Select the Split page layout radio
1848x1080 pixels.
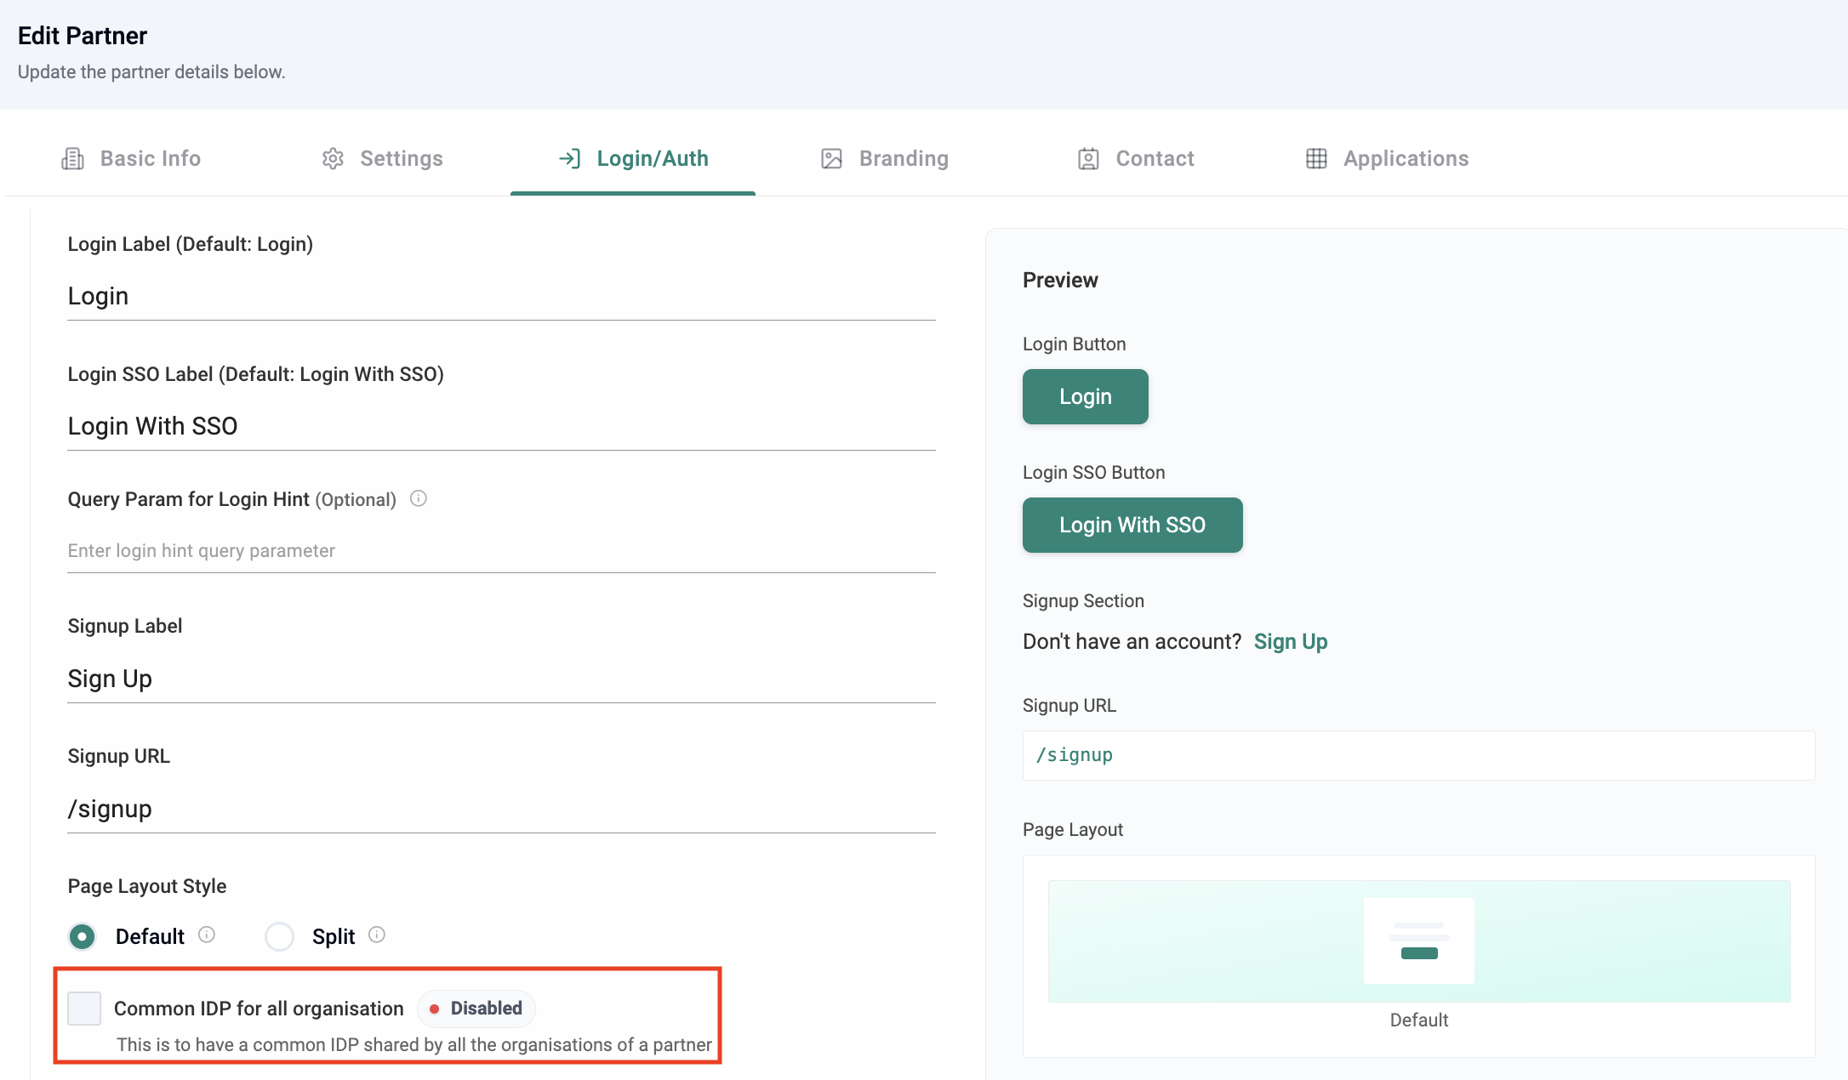279,936
